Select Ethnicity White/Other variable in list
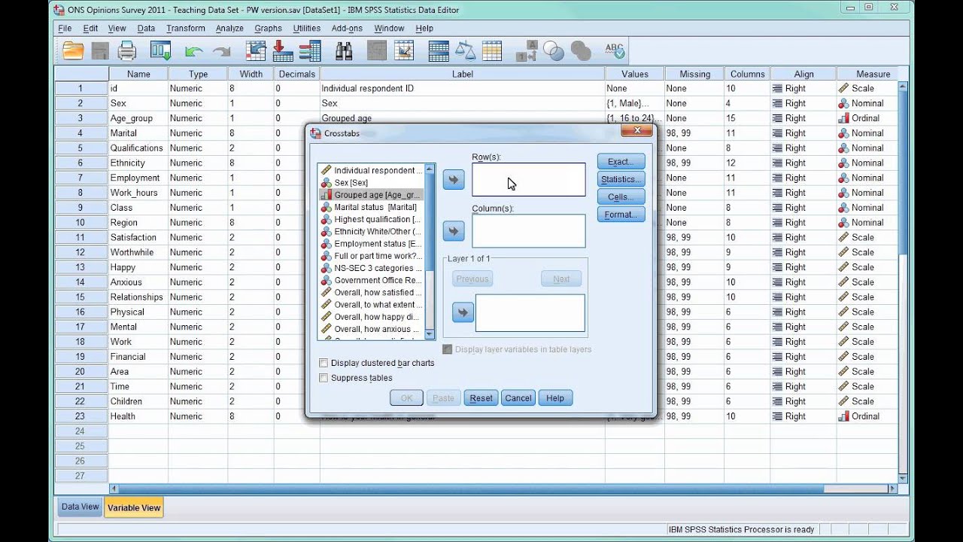The height and width of the screenshot is (542, 963). coord(371,231)
